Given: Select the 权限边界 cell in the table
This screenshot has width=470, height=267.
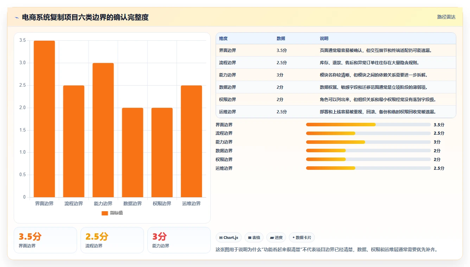Looking at the screenshot, I should click(228, 100).
